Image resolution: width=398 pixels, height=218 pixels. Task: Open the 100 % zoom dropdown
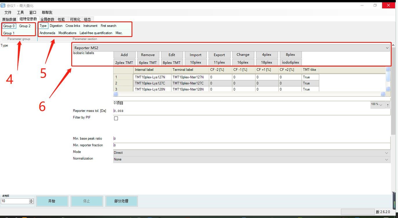(x=377, y=104)
